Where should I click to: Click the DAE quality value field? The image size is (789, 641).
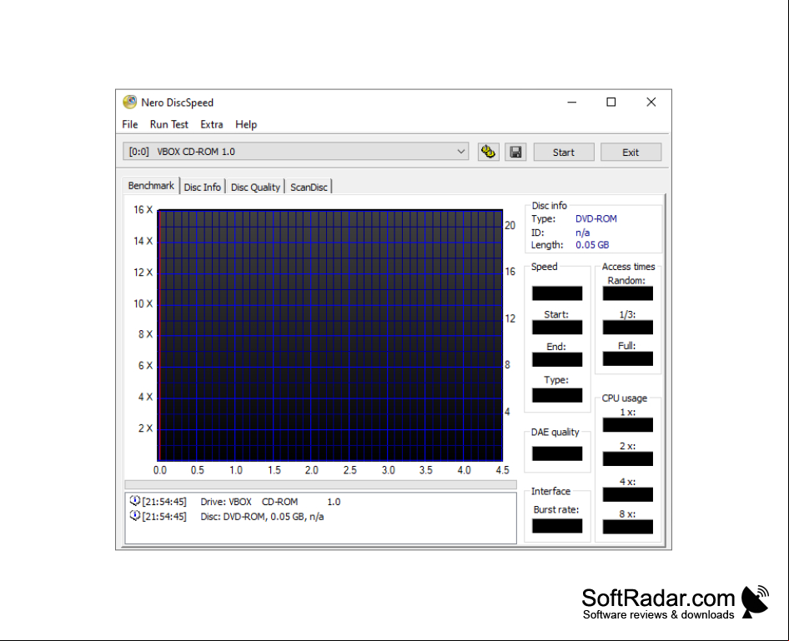point(557,453)
